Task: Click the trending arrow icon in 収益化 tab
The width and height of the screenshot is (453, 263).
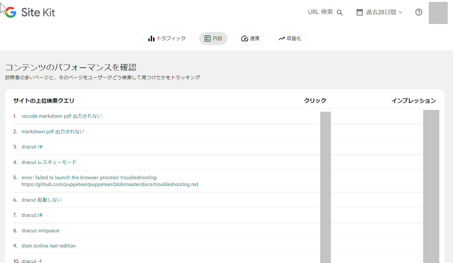Action: click(282, 39)
